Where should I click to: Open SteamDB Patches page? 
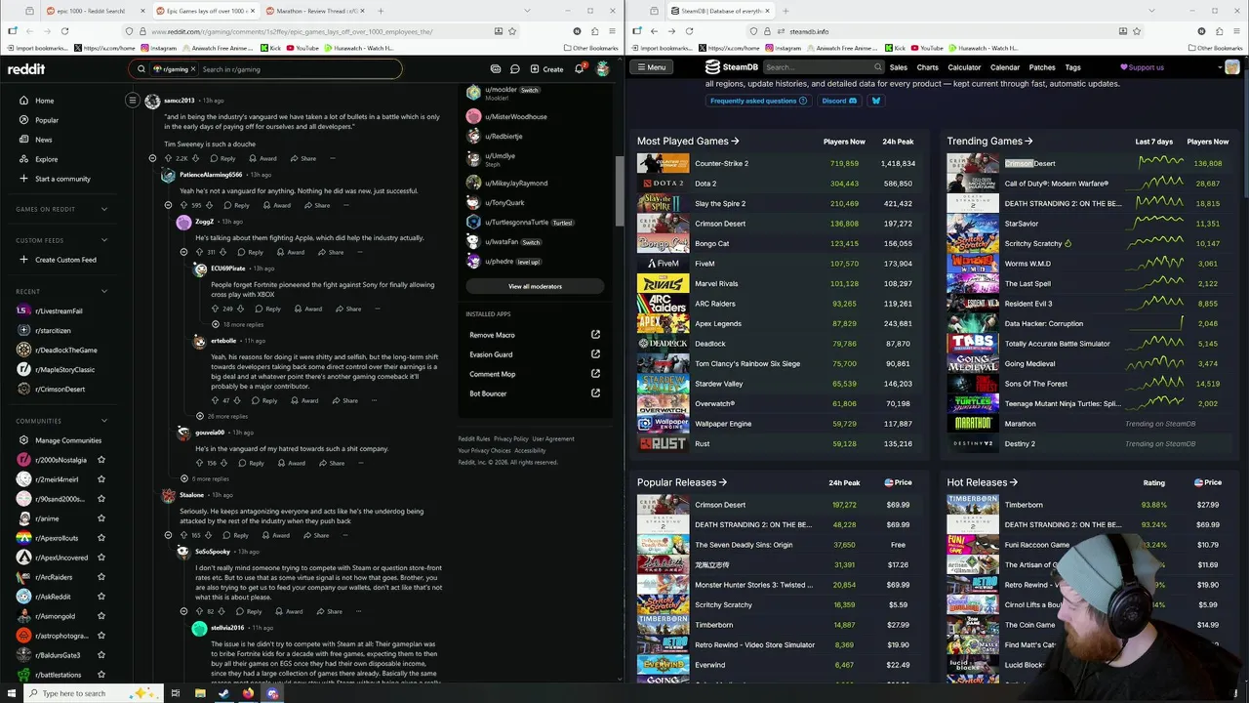pos(1042,67)
